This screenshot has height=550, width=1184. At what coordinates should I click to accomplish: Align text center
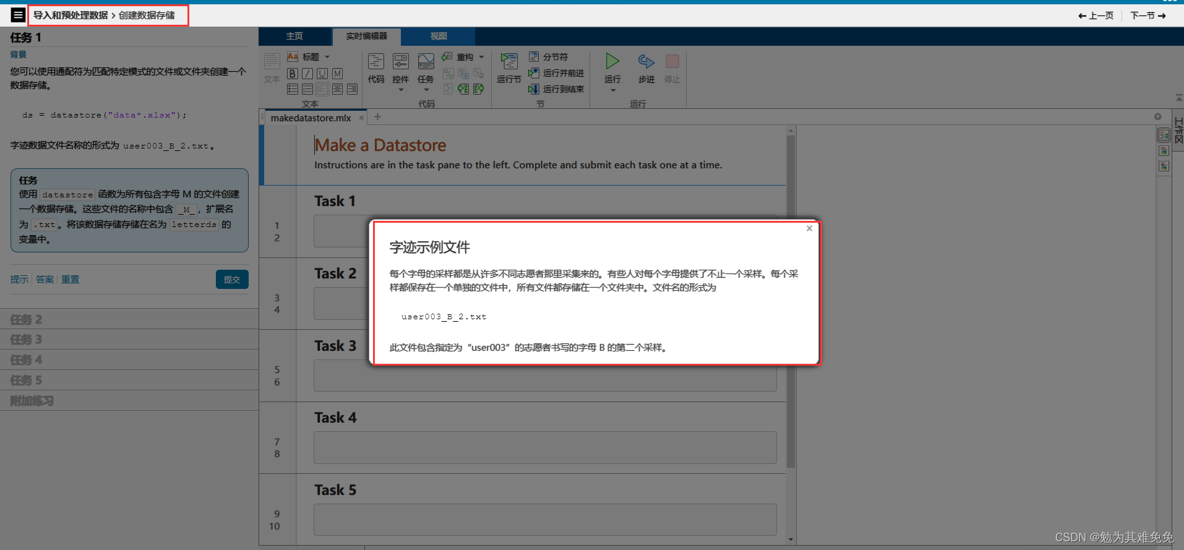[x=337, y=89]
